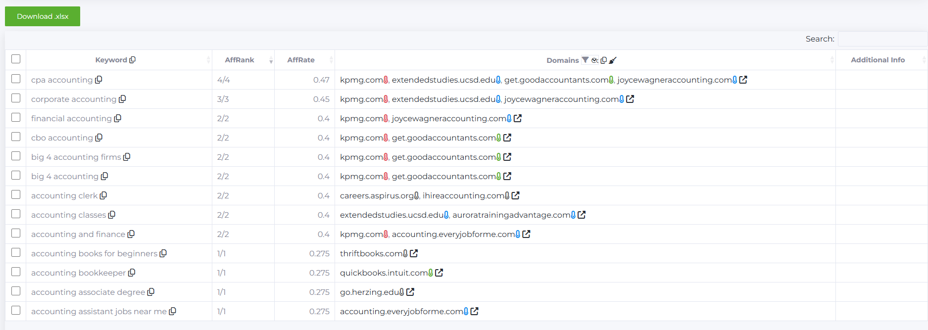
Task: Open ihireaccounting.com domain link
Action: click(x=463, y=195)
